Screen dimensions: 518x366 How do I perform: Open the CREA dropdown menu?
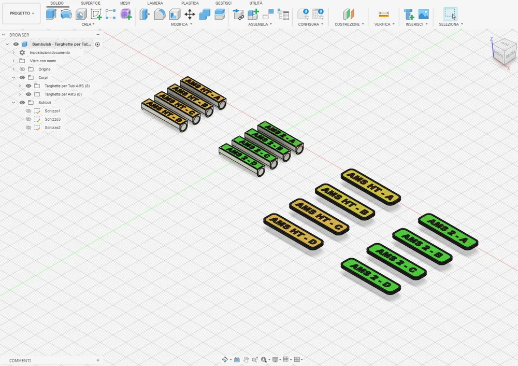point(88,24)
